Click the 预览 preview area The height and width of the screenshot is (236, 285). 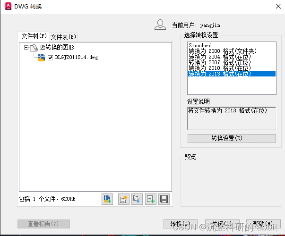(x=231, y=182)
